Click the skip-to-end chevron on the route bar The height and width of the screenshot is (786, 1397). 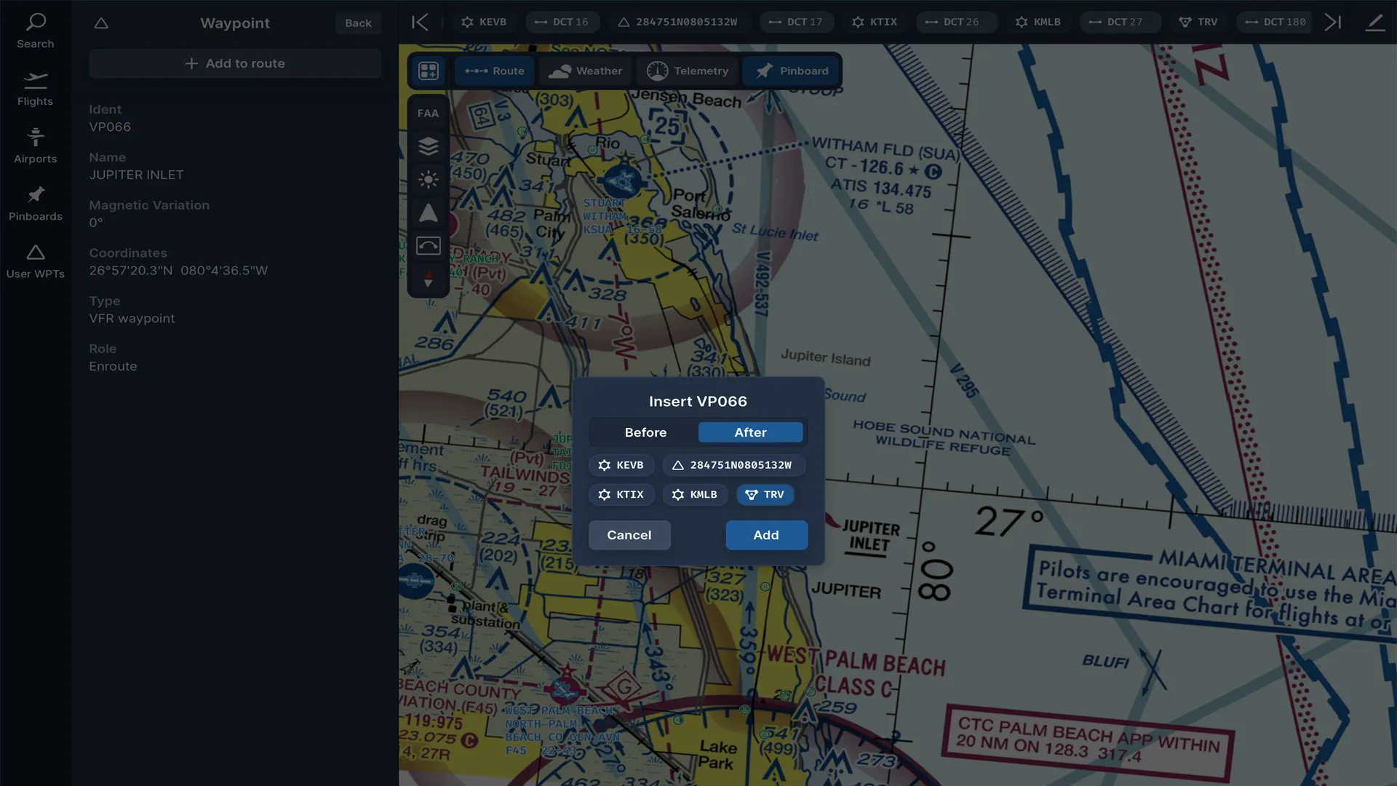coord(1334,22)
